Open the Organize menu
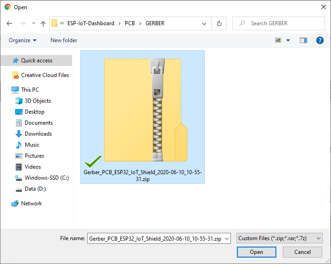This screenshot has height=264, width=331. pos(22,40)
